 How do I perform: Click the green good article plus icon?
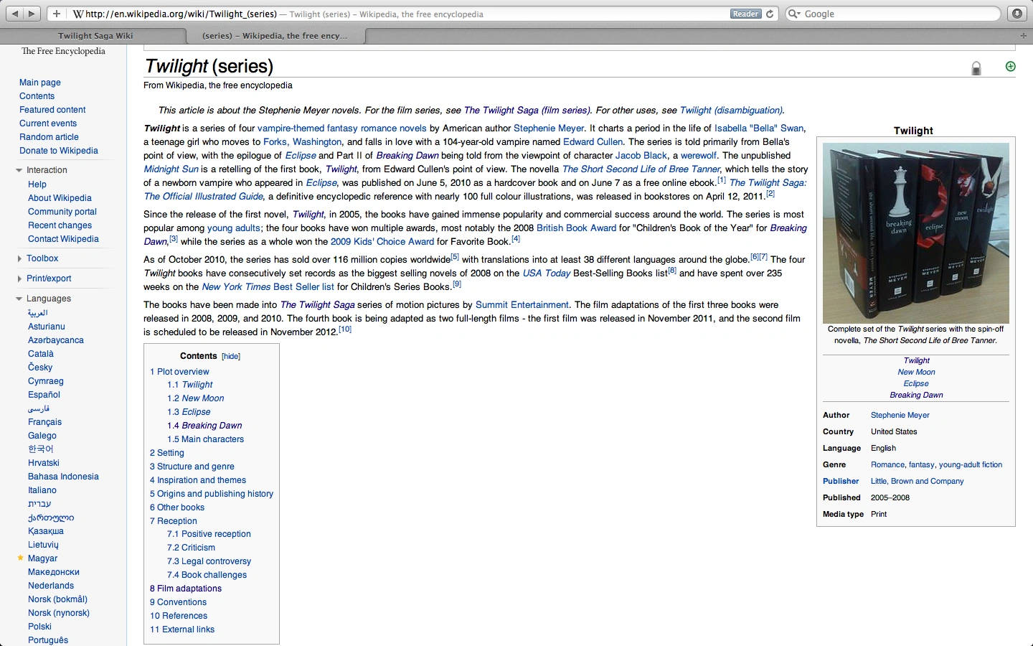[x=1011, y=67]
